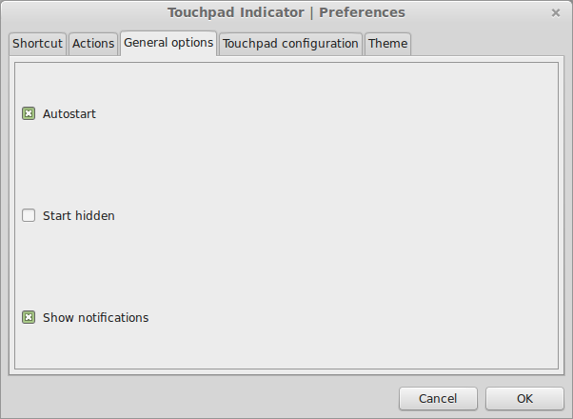Click blank area above the Autostart option
The height and width of the screenshot is (419, 573).
[286, 84]
